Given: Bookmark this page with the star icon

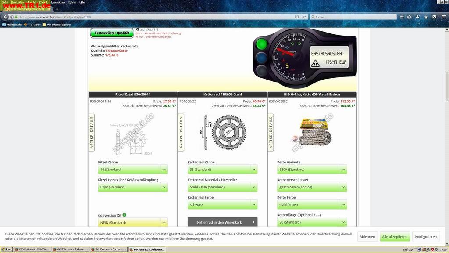Looking at the screenshot, I should coord(402,17).
